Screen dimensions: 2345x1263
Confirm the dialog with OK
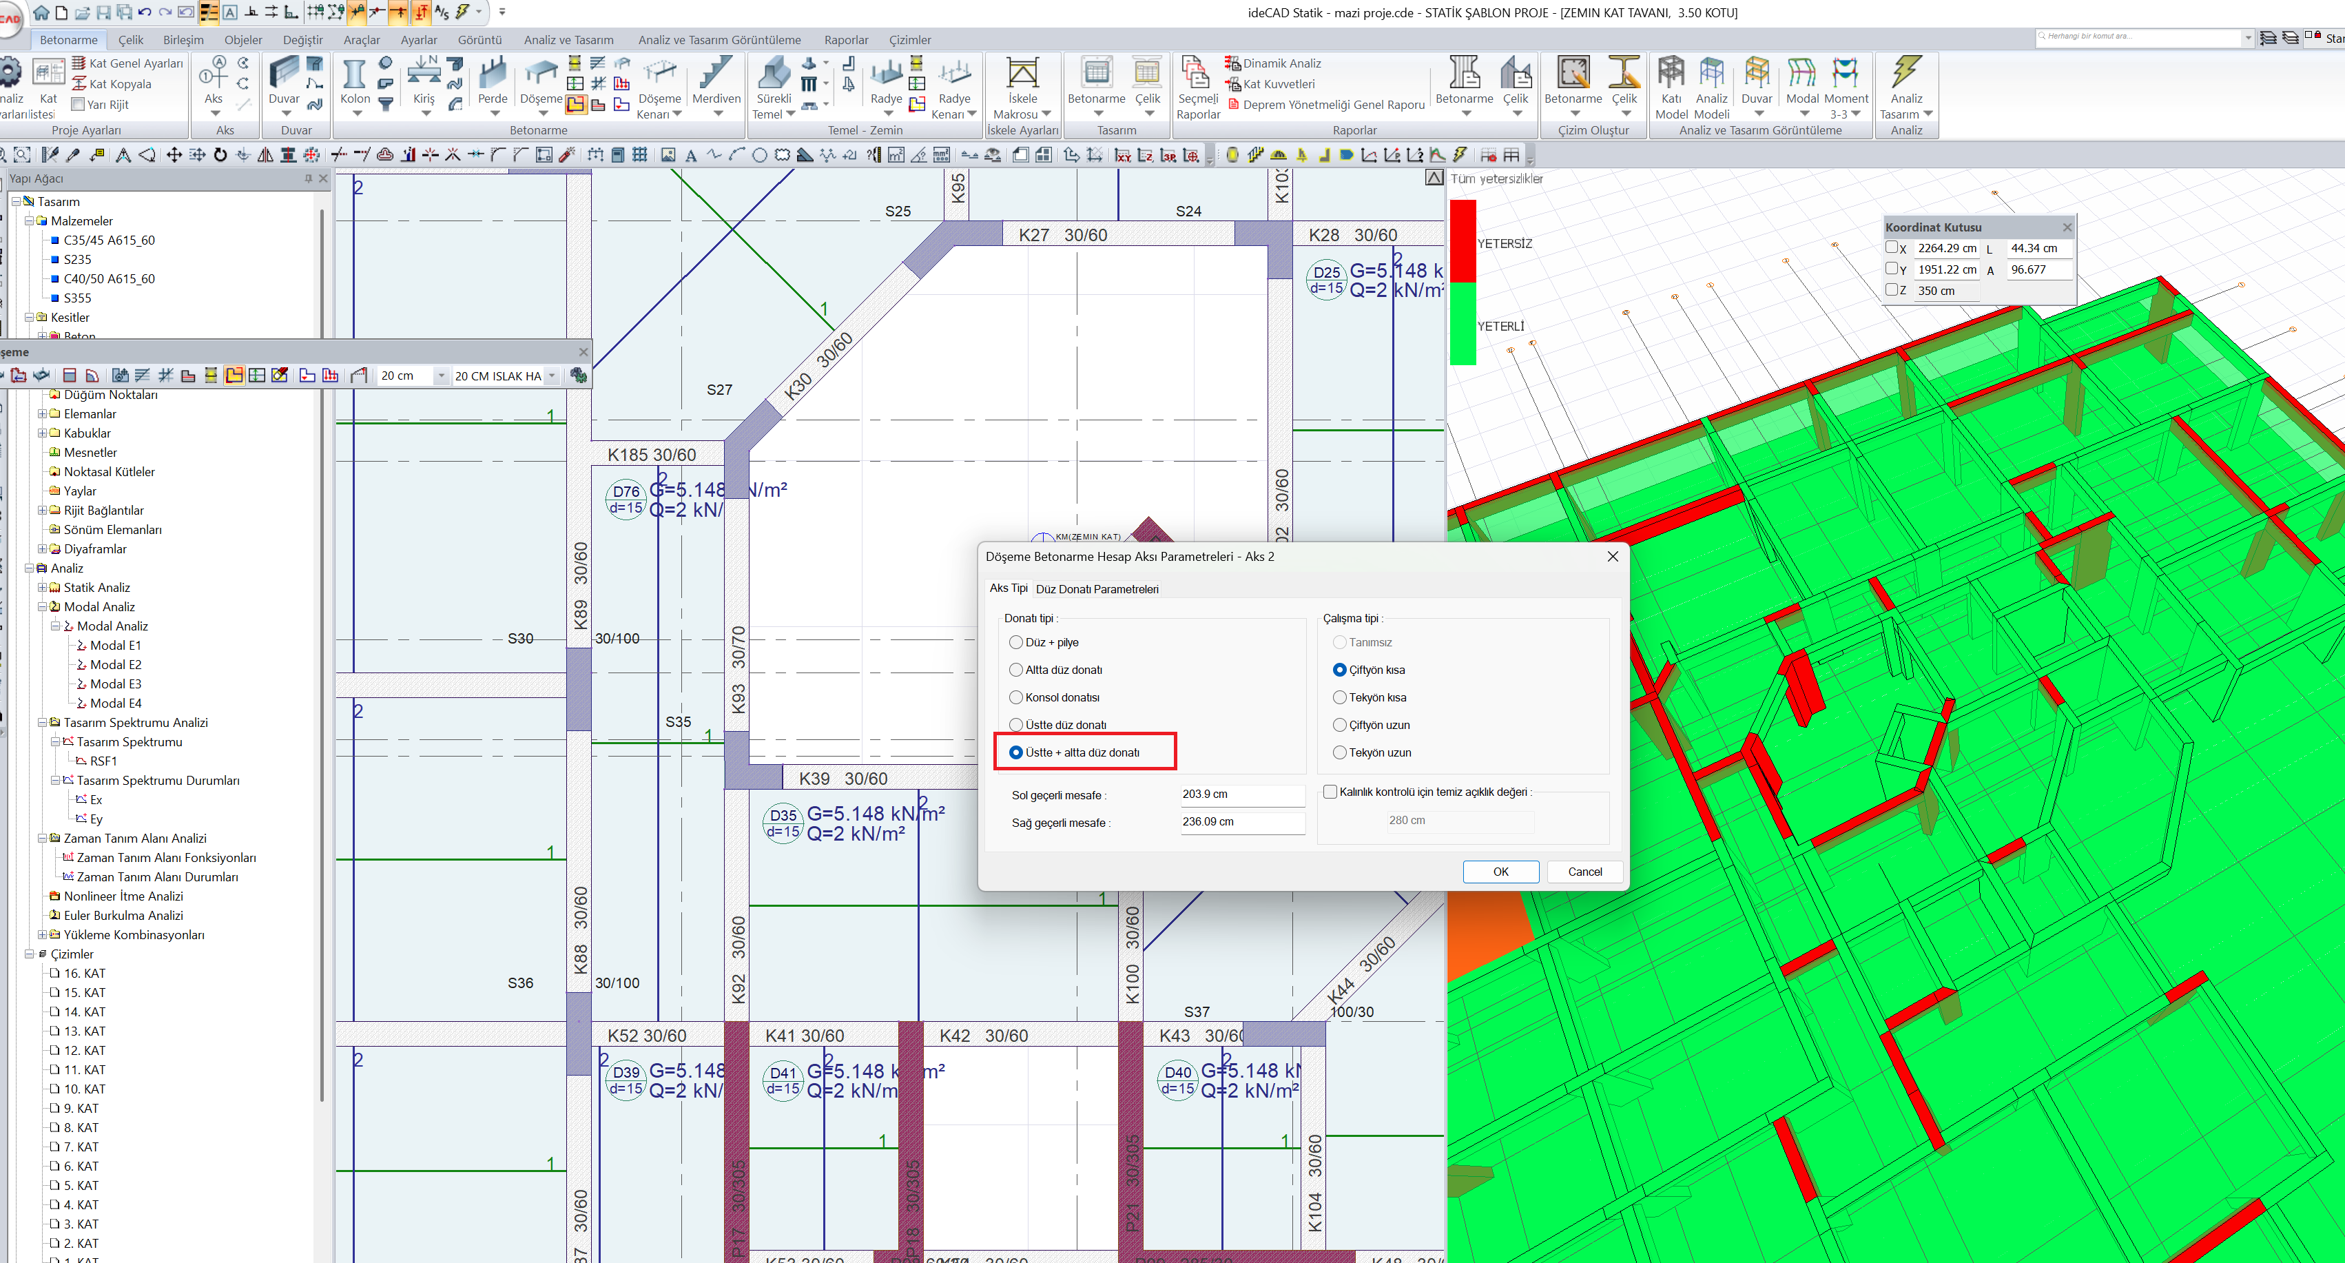[1500, 872]
